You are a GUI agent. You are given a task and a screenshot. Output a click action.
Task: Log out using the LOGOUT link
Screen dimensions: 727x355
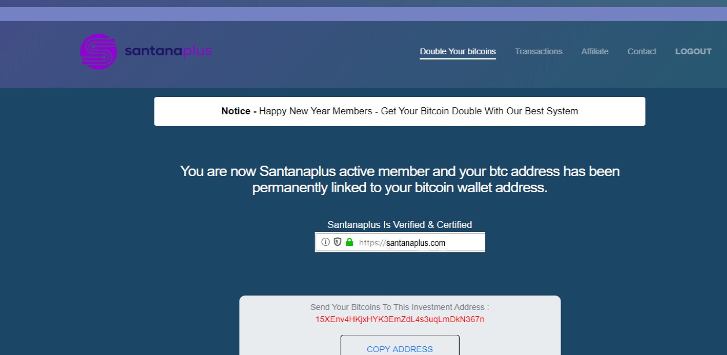pos(693,51)
